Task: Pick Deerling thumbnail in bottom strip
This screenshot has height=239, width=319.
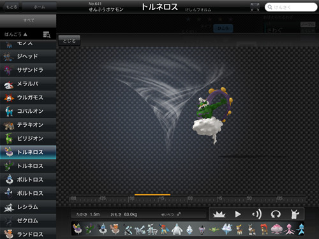Action: point(239,229)
